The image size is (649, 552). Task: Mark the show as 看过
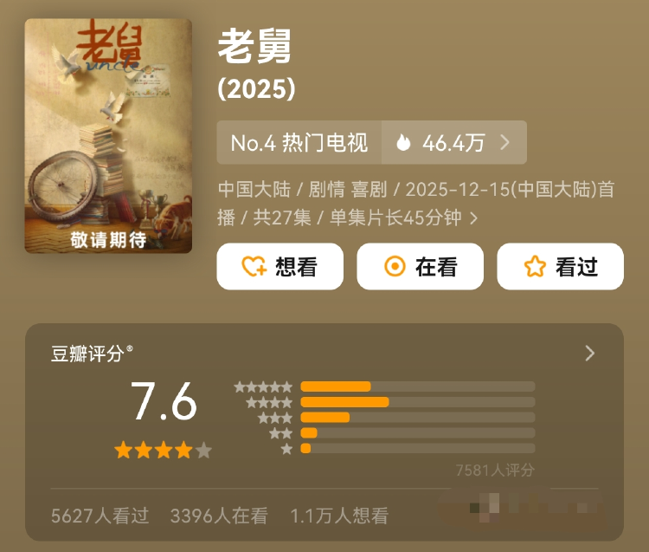pos(561,267)
